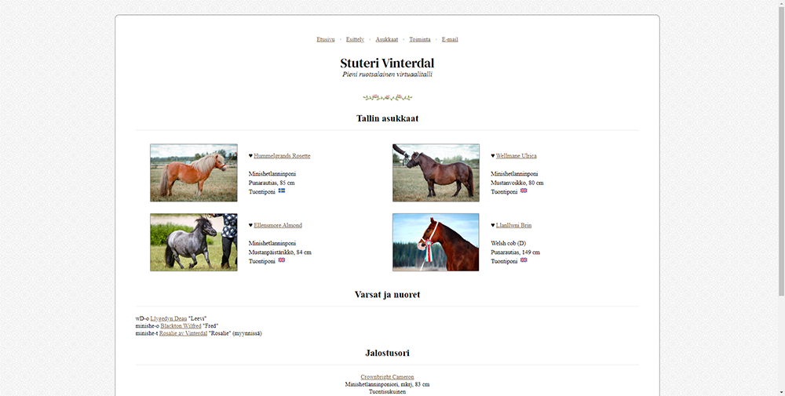Open the Asukkaat menu link
Viewport: 785px width, 396px height.
[386, 39]
